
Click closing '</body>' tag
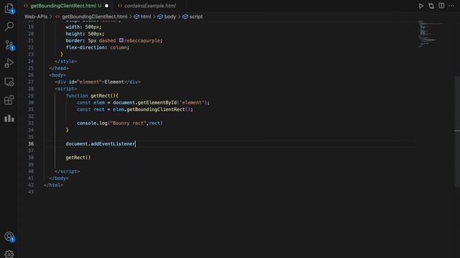pos(59,178)
